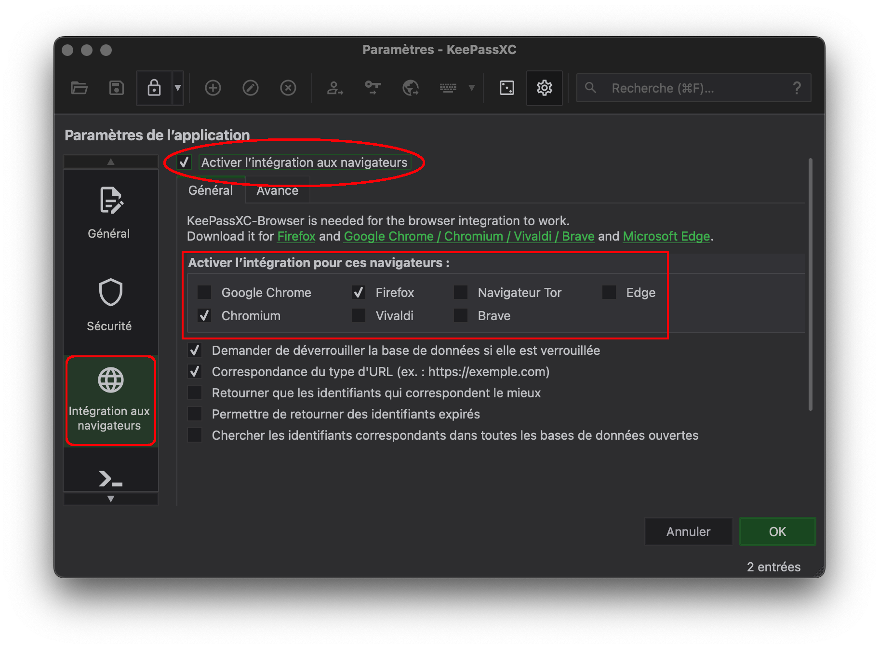Click the copy username icon
This screenshot has width=879, height=649.
(x=334, y=88)
